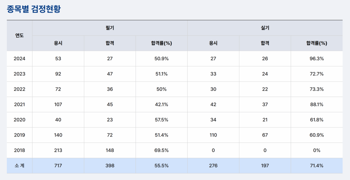Select the 연도 column header

click(x=19, y=36)
